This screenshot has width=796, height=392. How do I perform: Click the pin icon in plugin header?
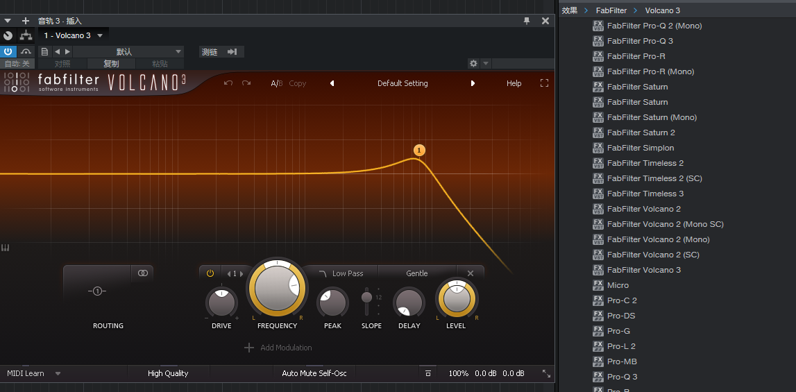pyautogui.click(x=527, y=21)
